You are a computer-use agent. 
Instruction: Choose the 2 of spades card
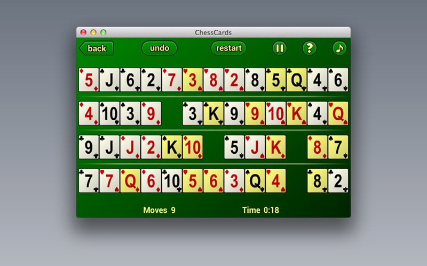(x=151, y=80)
